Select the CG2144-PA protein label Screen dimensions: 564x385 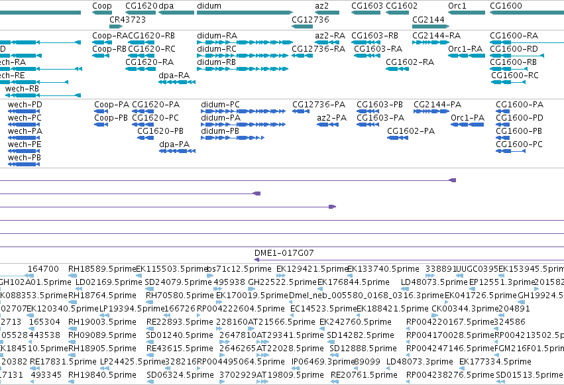[x=437, y=105]
